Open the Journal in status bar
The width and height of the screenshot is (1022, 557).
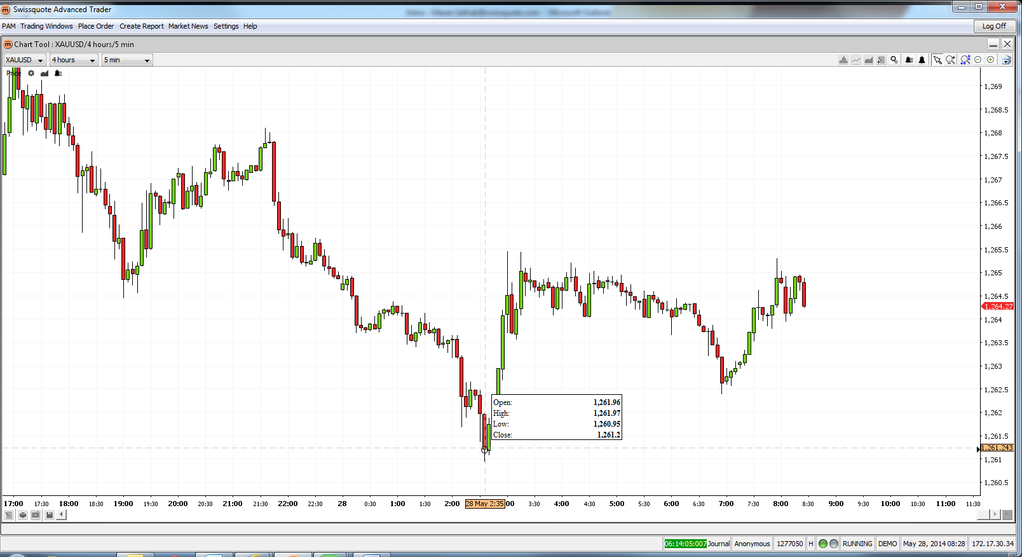pyautogui.click(x=719, y=544)
